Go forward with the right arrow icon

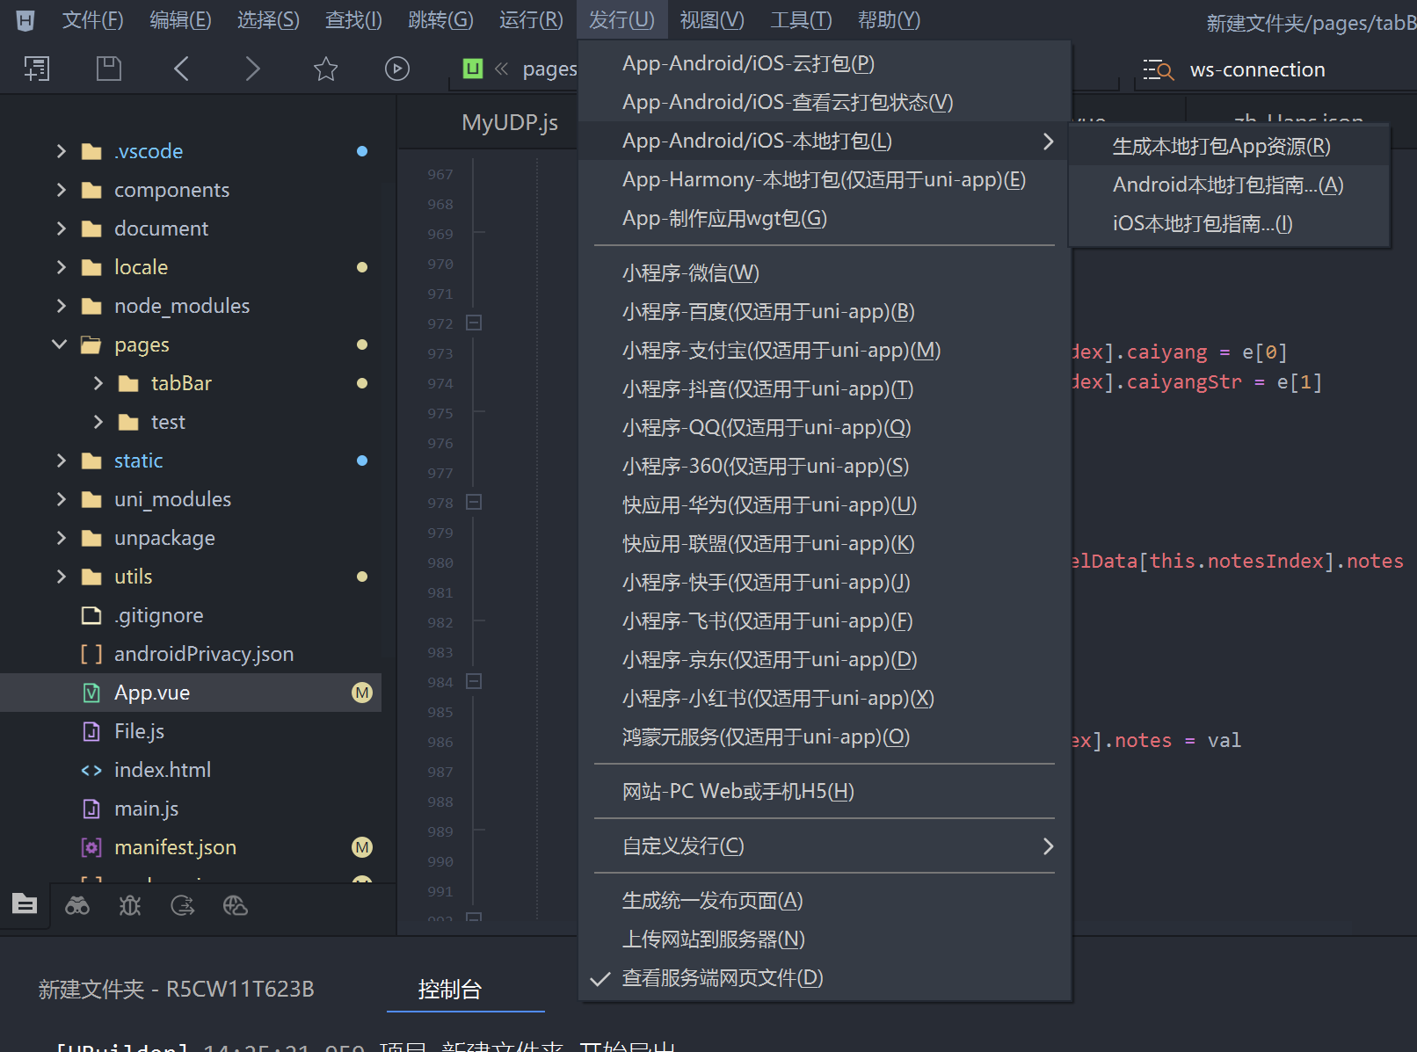pyautogui.click(x=253, y=69)
